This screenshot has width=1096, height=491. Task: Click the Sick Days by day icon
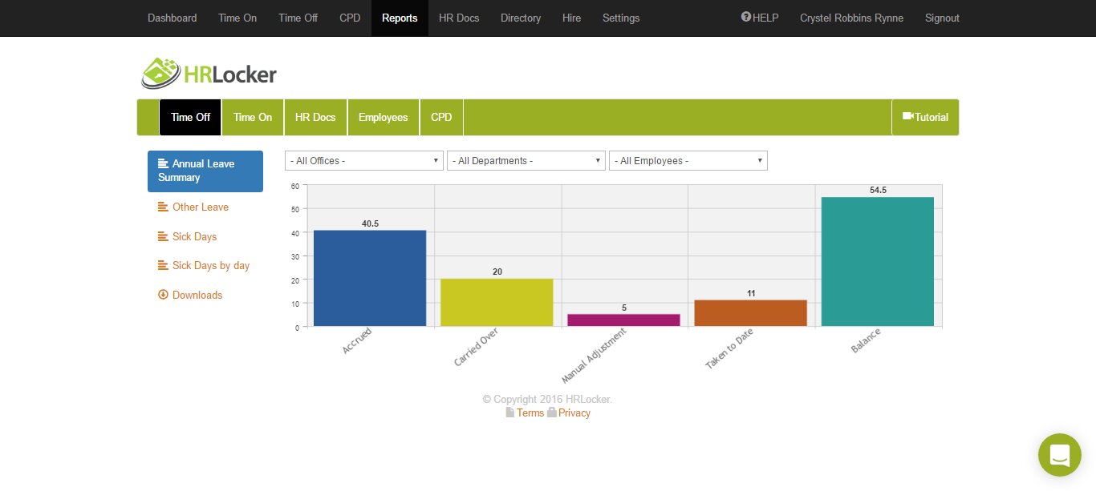[163, 265]
